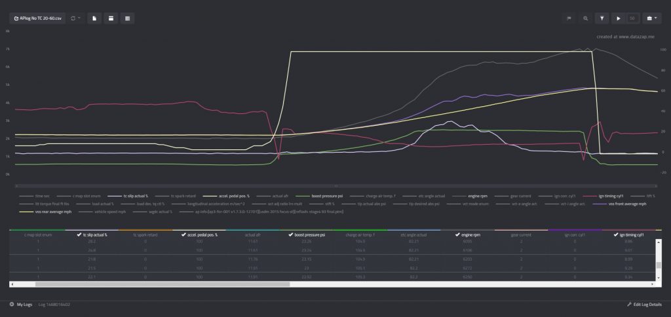Toggle the boost pressure psi legend series

(x=319, y=196)
